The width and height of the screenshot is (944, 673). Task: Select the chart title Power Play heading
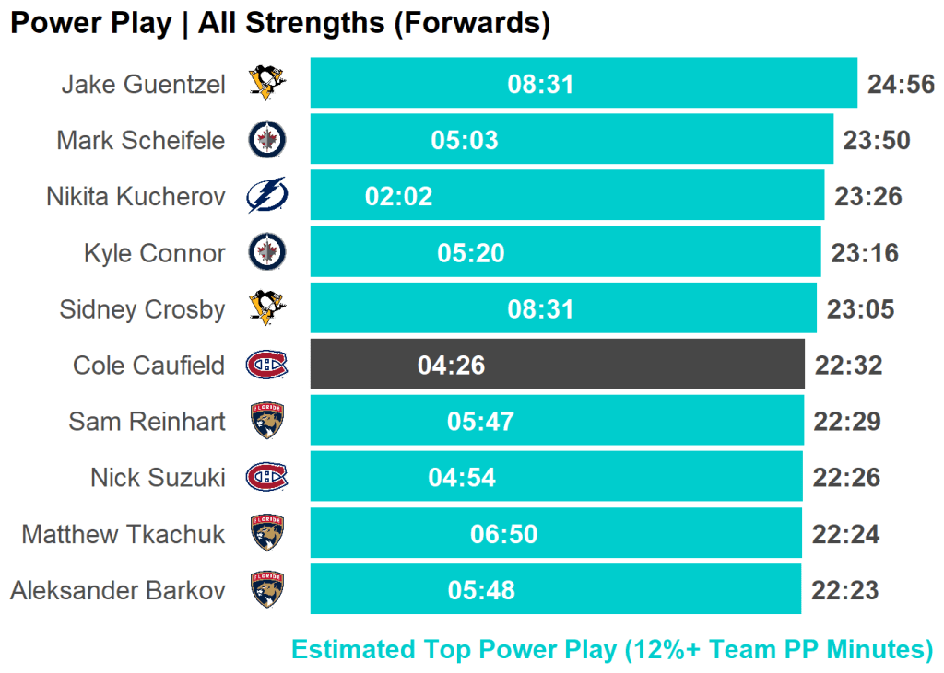click(279, 23)
